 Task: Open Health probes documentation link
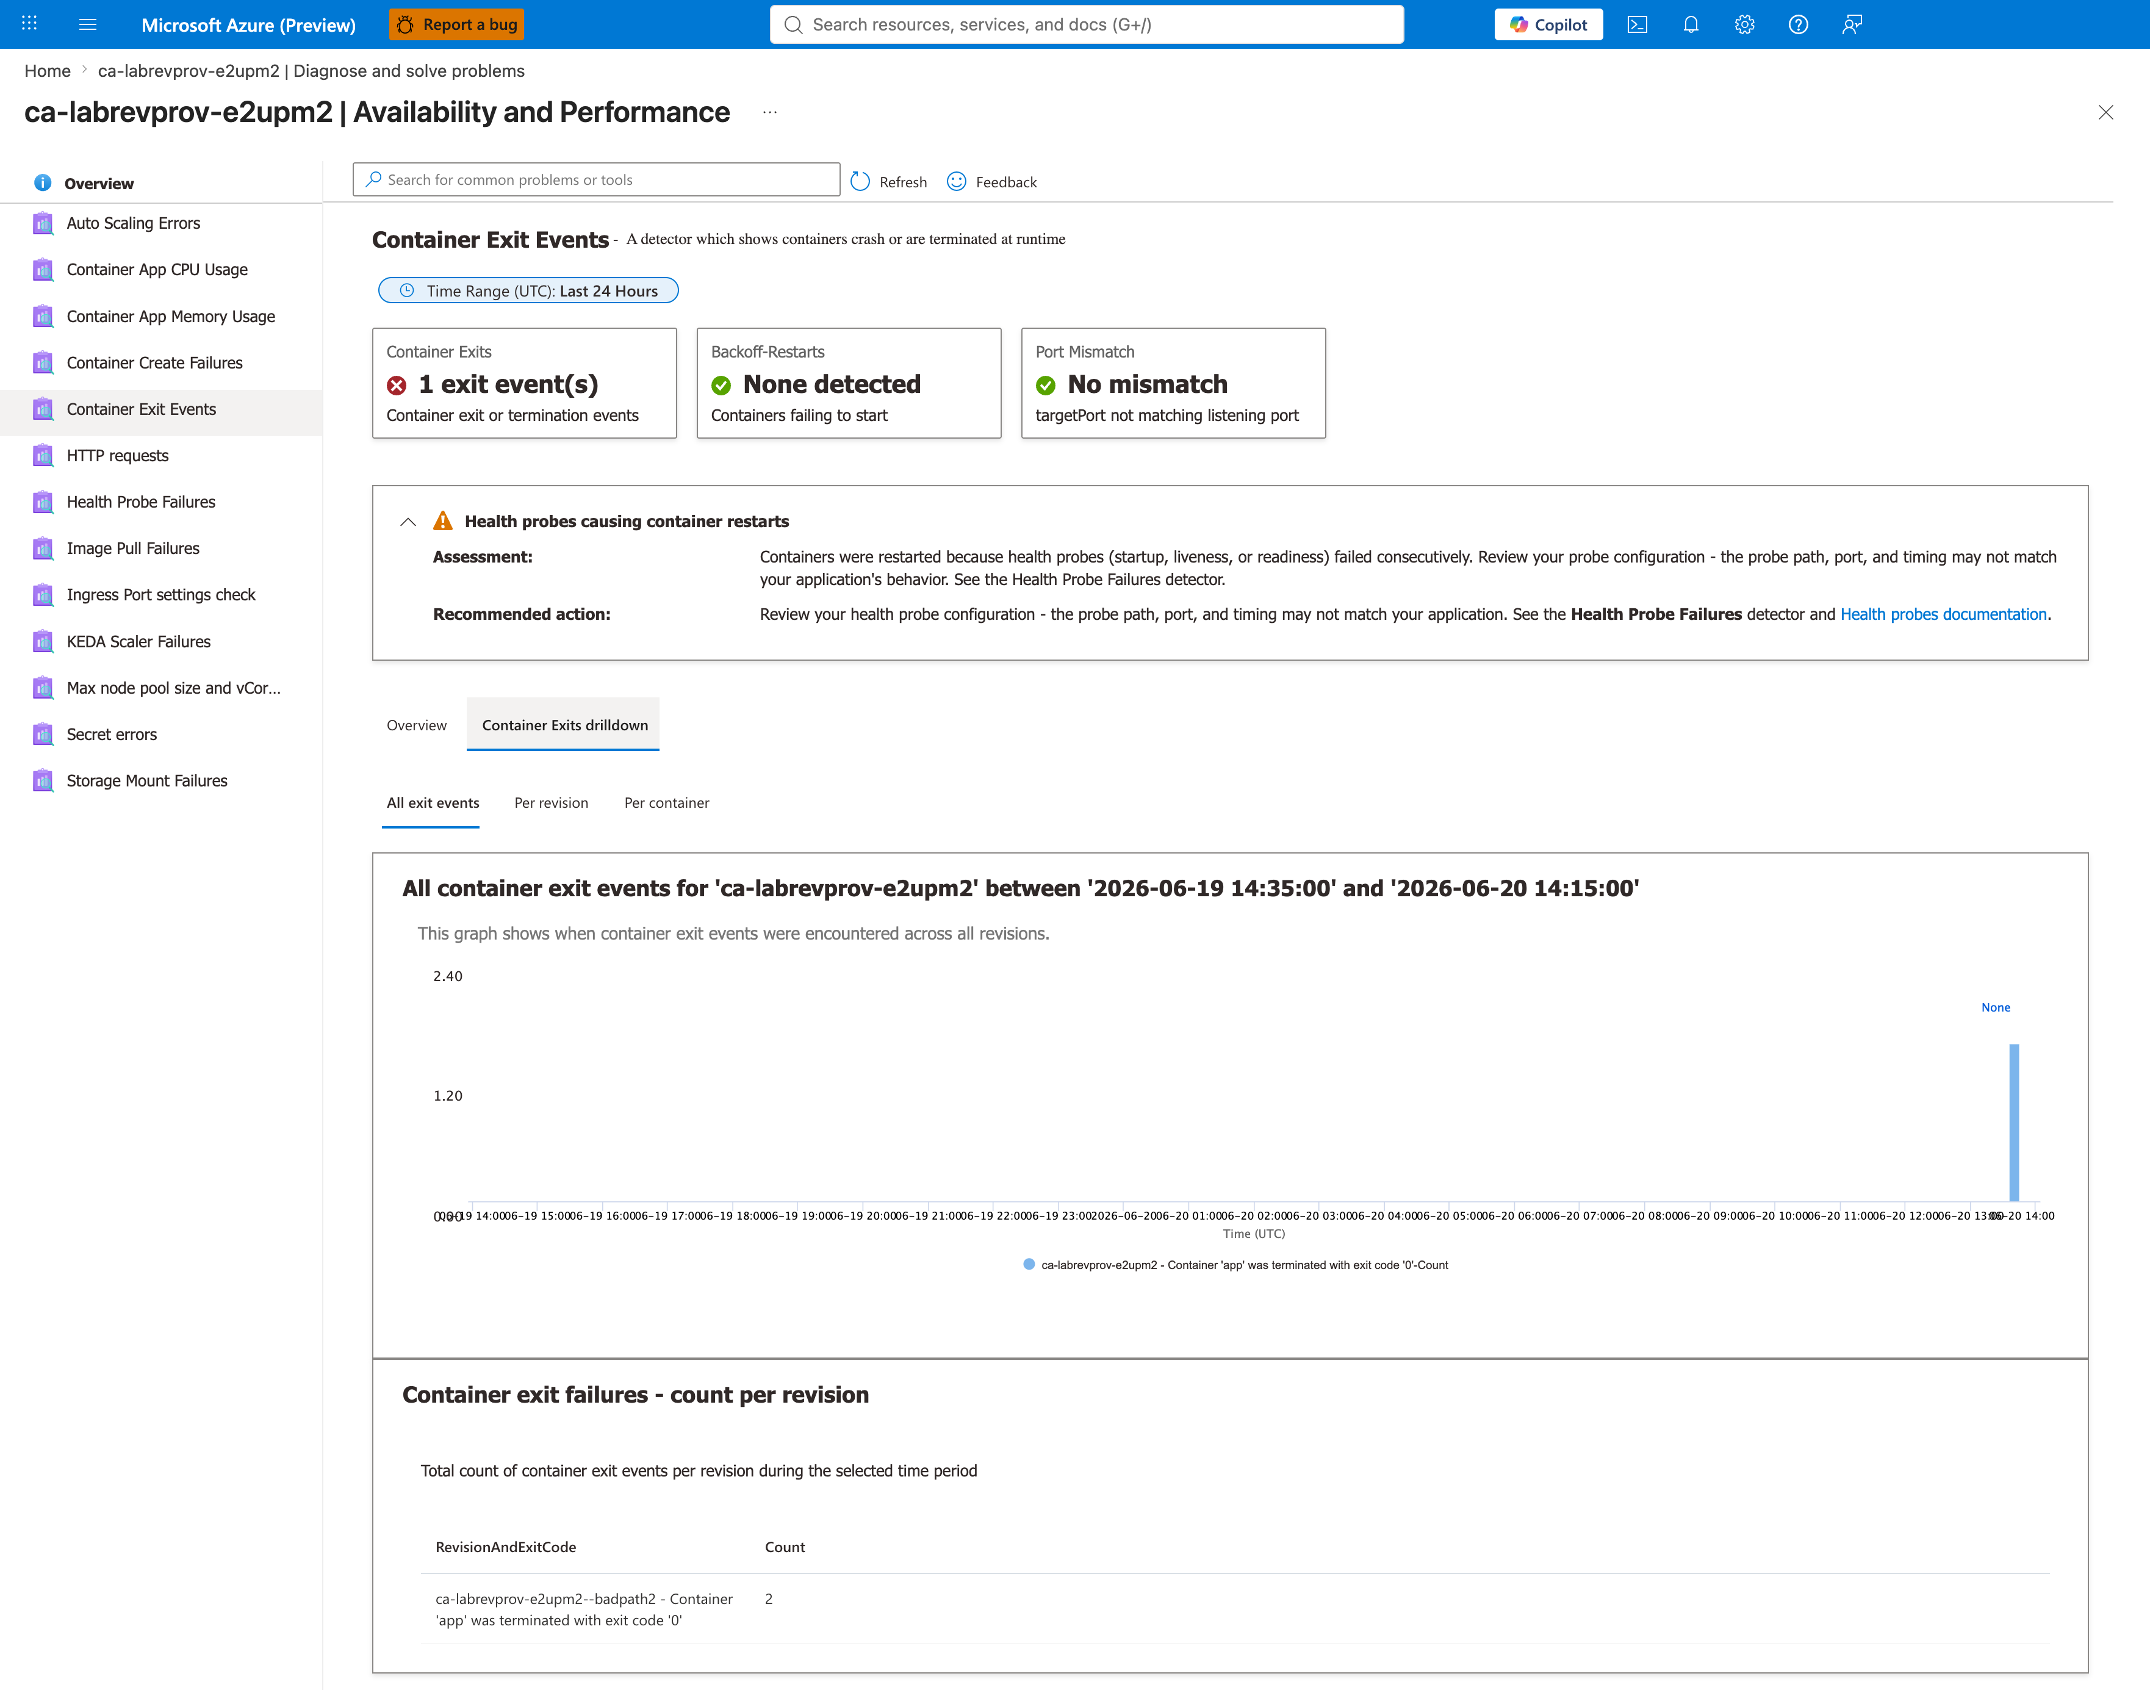(x=1943, y=614)
